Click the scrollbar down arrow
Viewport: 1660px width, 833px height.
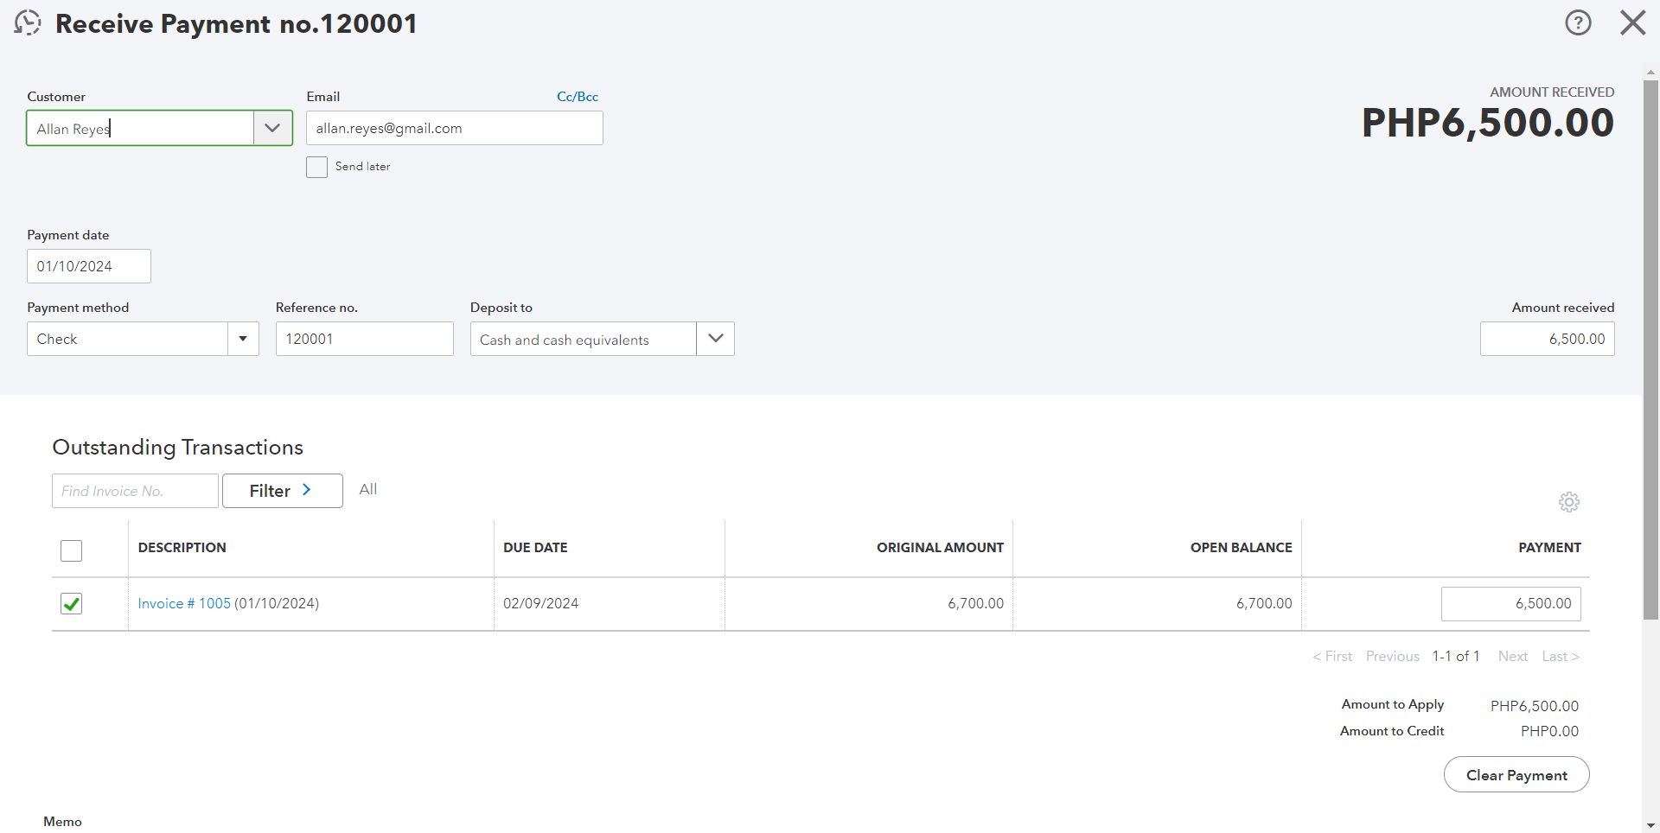[x=1650, y=825]
